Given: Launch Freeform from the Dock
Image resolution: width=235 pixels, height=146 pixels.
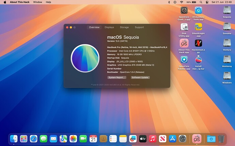Looking at the screenshot, I should tap(133, 139).
